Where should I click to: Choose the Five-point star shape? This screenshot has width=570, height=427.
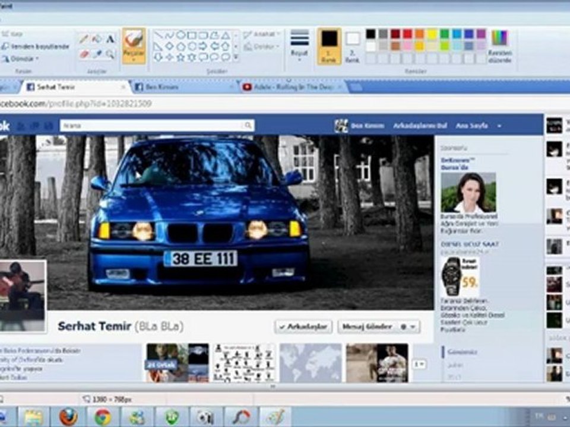pyautogui.click(x=180, y=57)
